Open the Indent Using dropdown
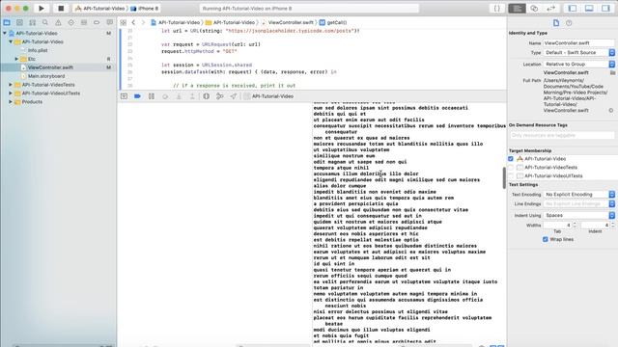 579,216
